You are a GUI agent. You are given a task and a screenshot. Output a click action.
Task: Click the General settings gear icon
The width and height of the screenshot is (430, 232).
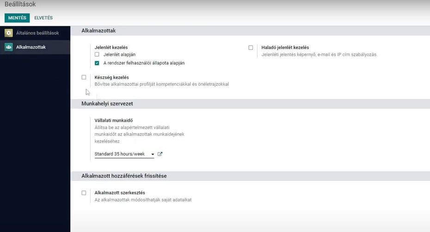8,33
